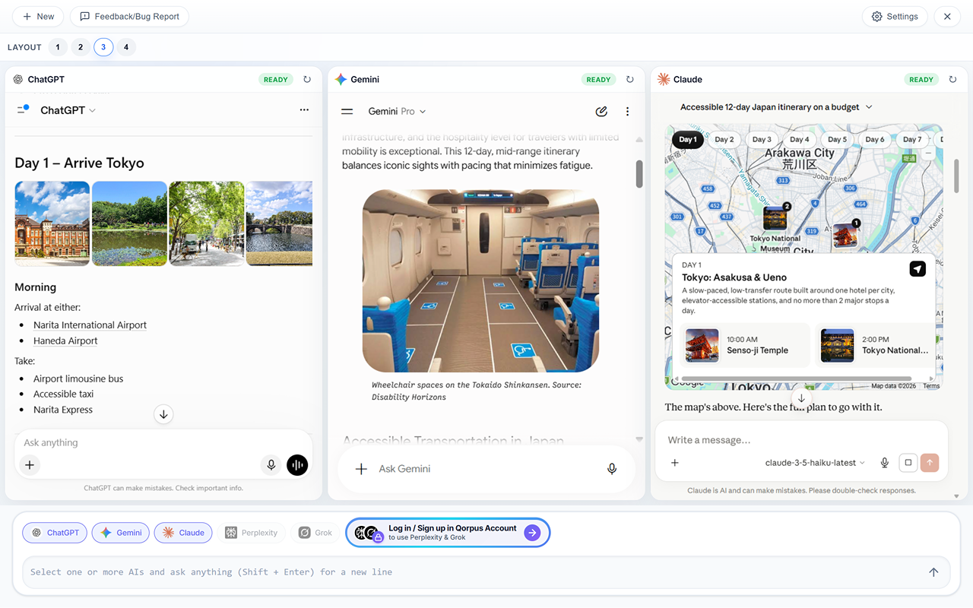The height and width of the screenshot is (608, 973).
Task: Open Gemini Pro model selector
Action: tap(397, 111)
